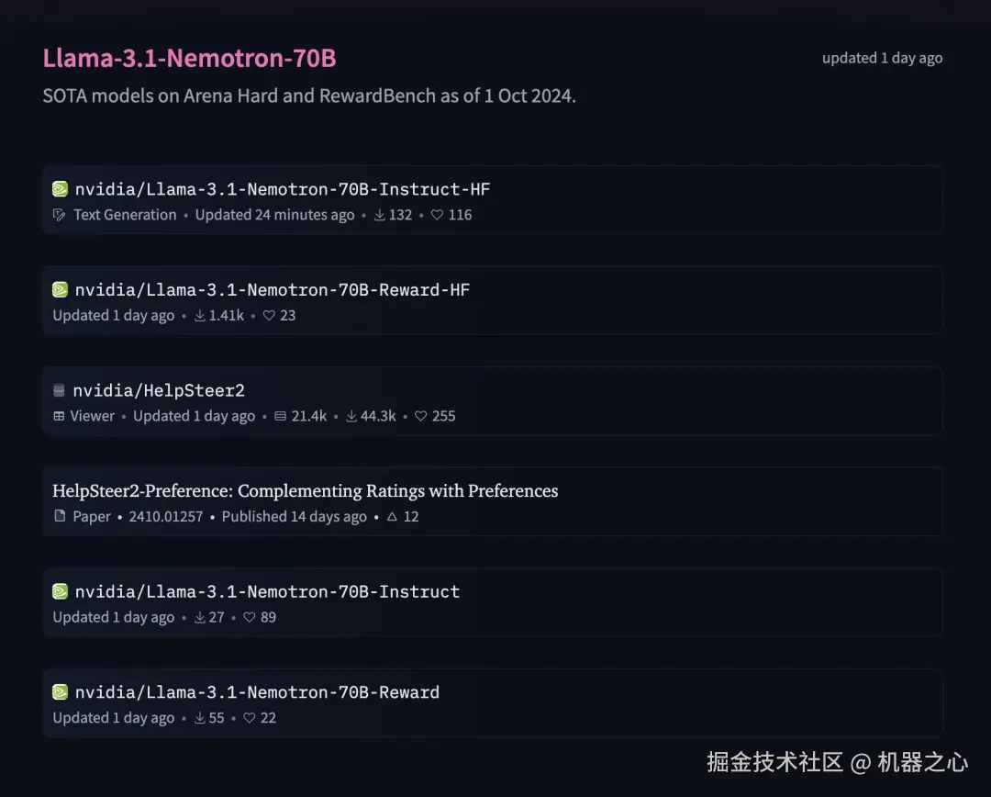Open the nvidia/HelpSteer2 dataset
991x797 pixels.
click(x=159, y=391)
